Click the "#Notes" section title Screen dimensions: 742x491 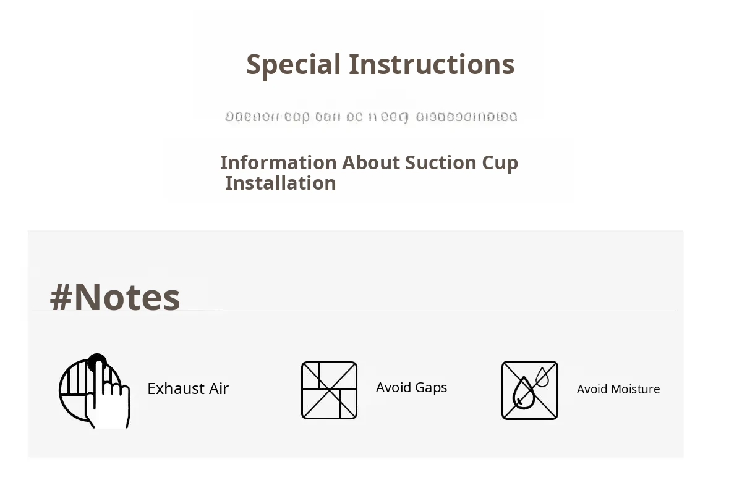(x=115, y=297)
